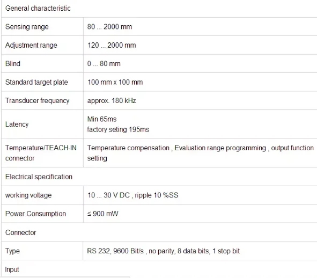Click the Electrical specification section header
The image size is (317, 278).
[39, 177]
